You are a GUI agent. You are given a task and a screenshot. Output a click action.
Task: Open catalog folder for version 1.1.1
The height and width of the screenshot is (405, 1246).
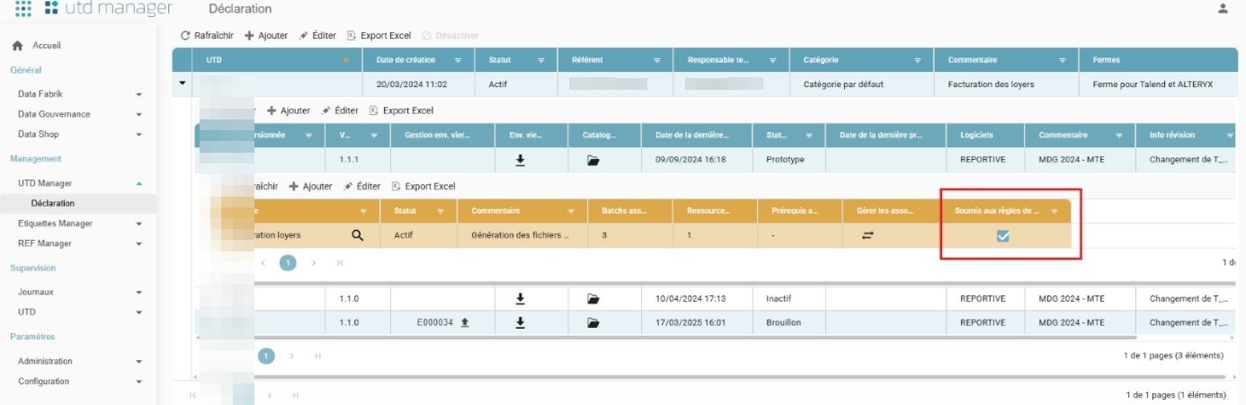coord(593,160)
